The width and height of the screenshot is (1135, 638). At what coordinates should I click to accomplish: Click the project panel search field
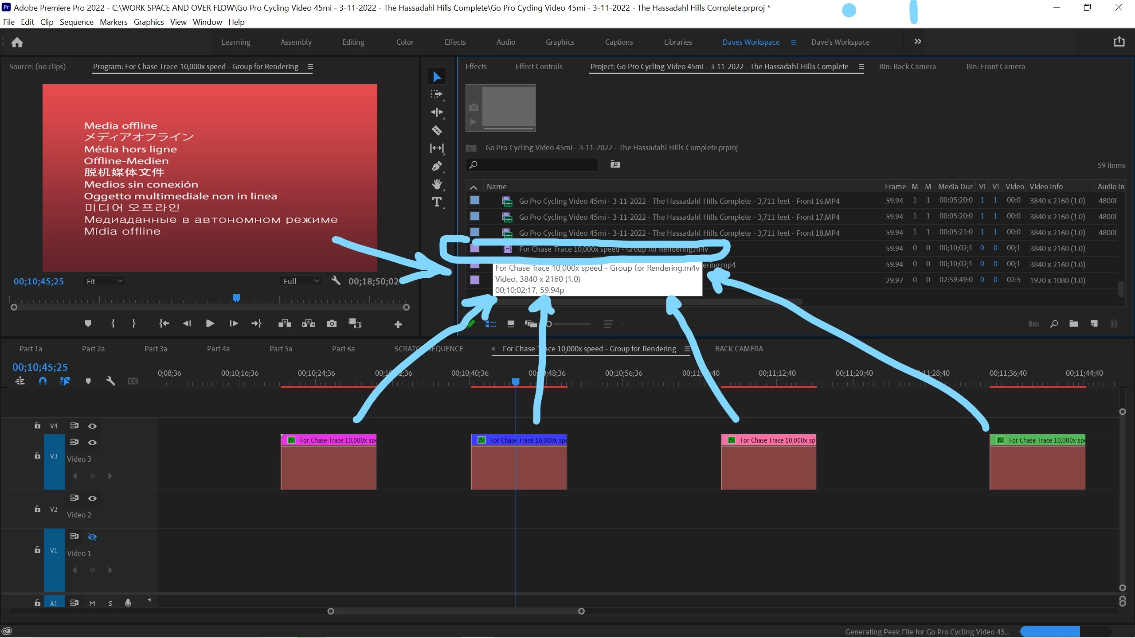tap(532, 165)
